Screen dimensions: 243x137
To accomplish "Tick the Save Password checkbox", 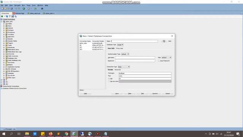I will click(x=159, y=61).
